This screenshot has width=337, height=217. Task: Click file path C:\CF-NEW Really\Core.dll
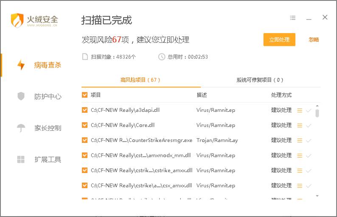123,125
